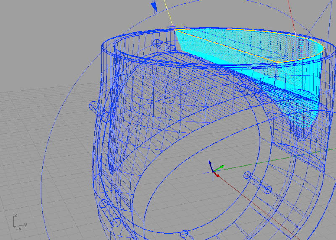Click the blue Z arrow at the origin
This screenshot has width=336, height=240.
click(210, 164)
